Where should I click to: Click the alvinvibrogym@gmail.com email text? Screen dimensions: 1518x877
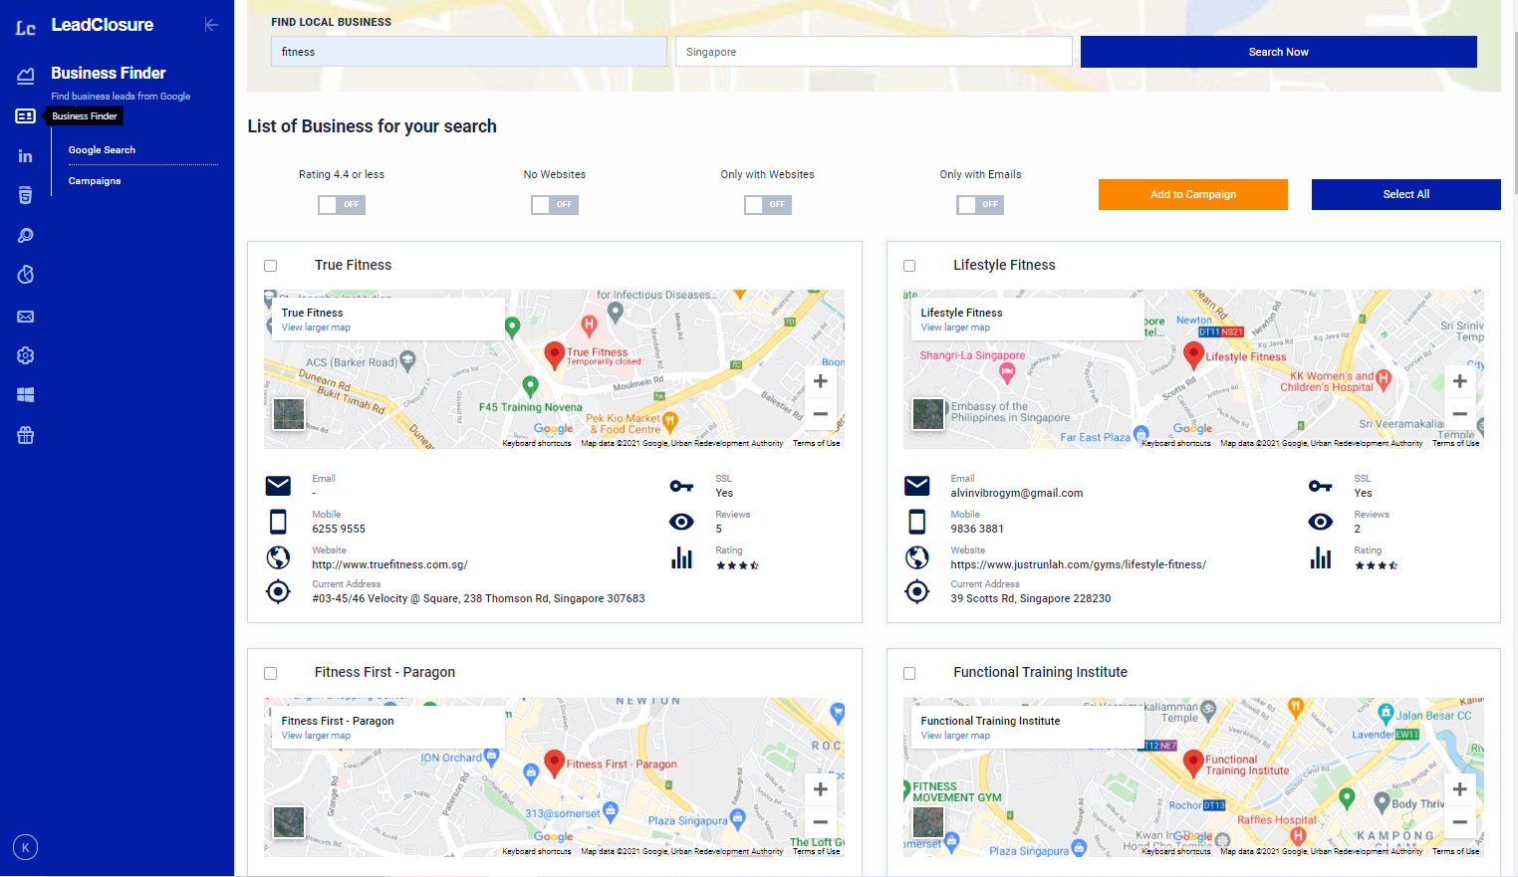tap(1016, 493)
